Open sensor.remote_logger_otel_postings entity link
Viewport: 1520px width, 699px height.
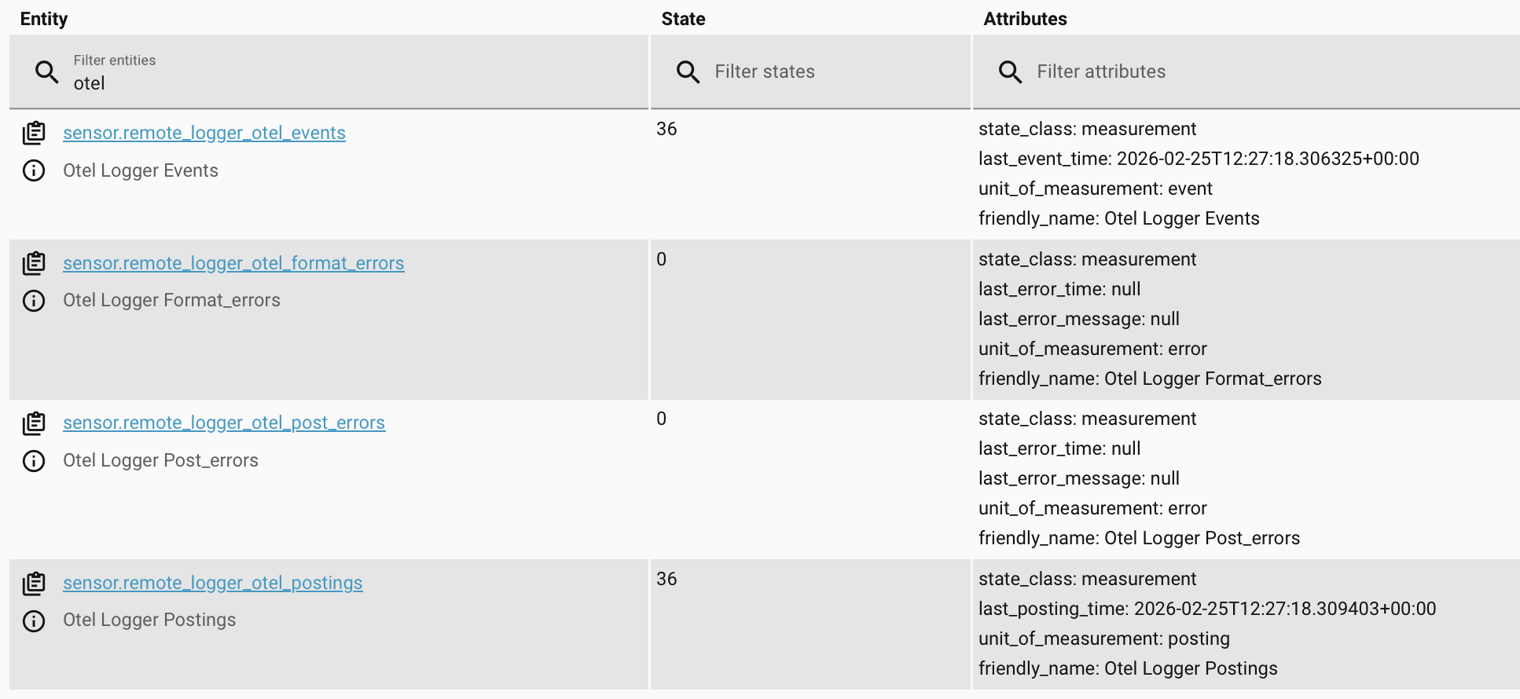click(212, 583)
